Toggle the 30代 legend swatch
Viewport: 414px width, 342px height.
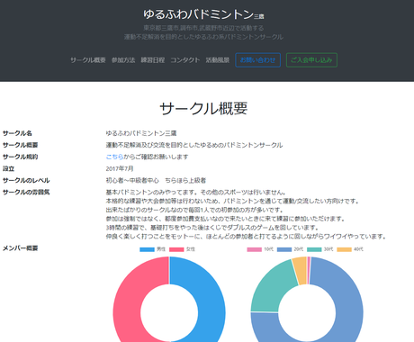click(x=314, y=249)
